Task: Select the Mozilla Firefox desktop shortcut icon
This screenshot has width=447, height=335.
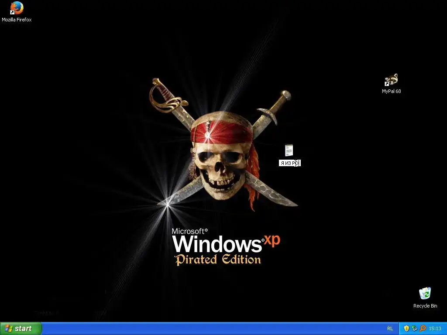Action: point(17,8)
